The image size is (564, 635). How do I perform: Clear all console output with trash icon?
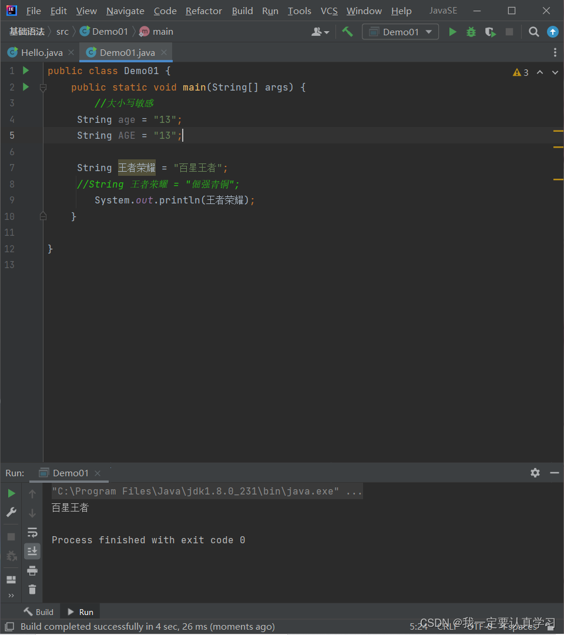(32, 590)
